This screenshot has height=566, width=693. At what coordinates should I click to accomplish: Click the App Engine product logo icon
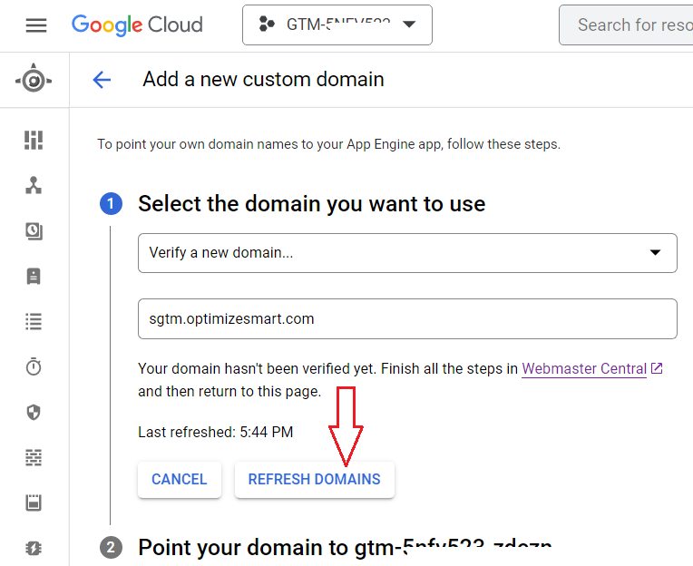pos(34,80)
